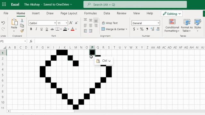The image size is (205, 115).
Task: Open Conditional Formatting menu
Action: pos(172,26)
